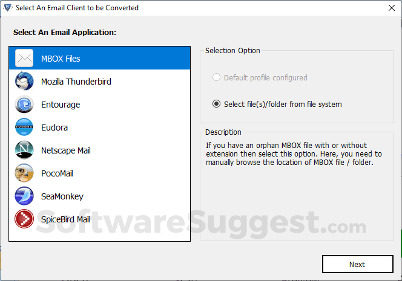The width and height of the screenshot is (402, 281).
Task: Click the Entourage icon
Action: (x=24, y=105)
